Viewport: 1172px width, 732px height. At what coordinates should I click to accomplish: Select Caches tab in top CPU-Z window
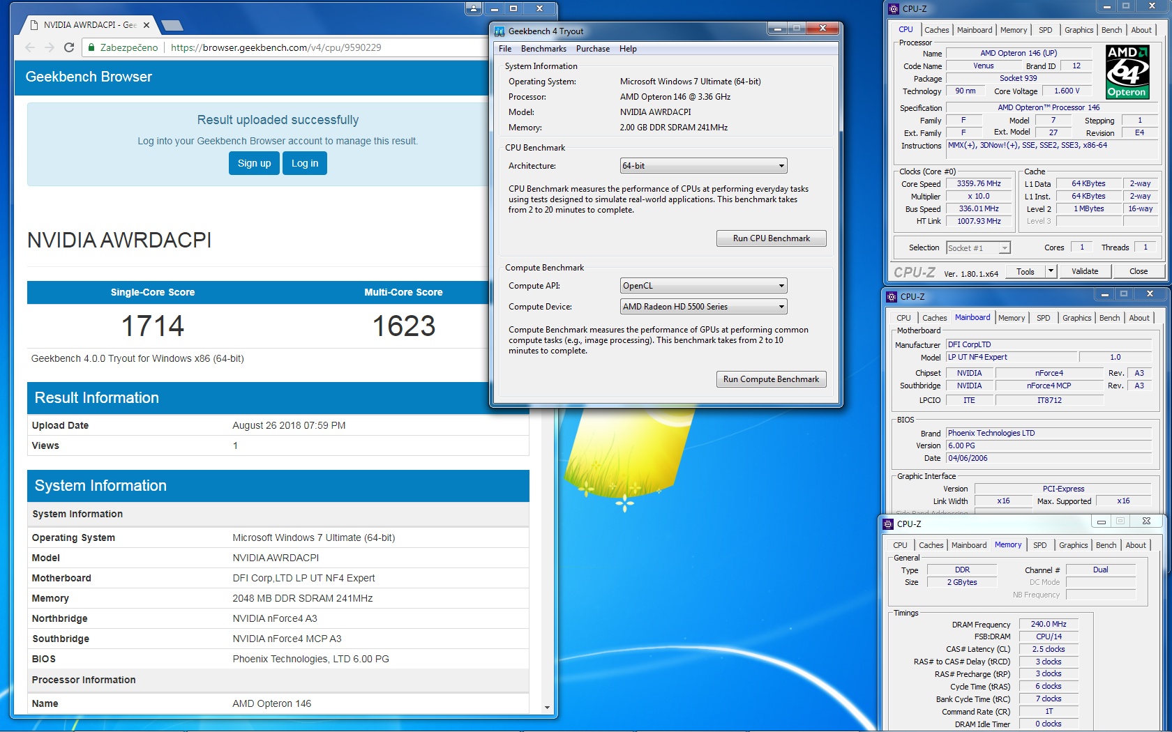click(936, 30)
